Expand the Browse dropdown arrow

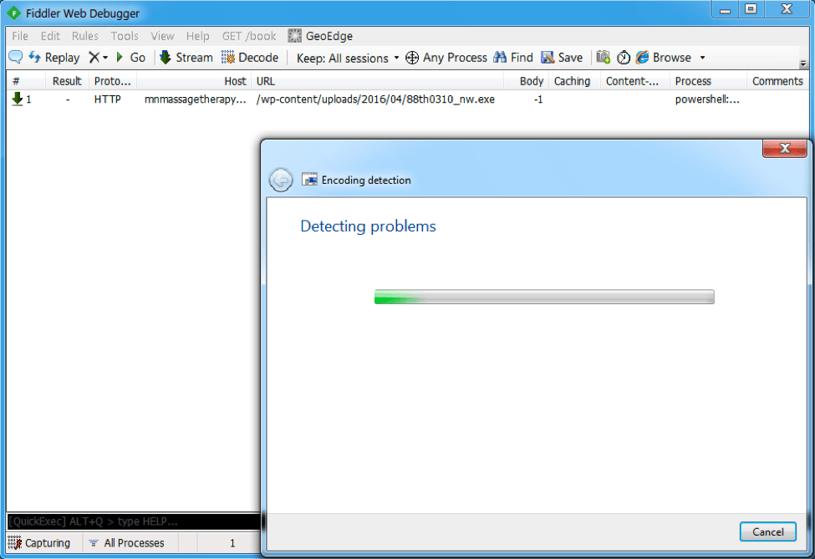703,58
